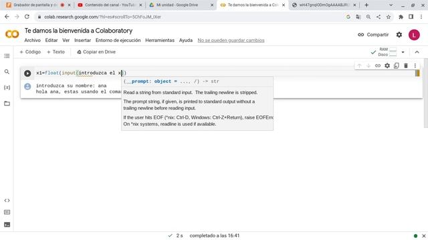The image size is (428, 240).
Task: Bookmark this page star
Action: point(389,17)
